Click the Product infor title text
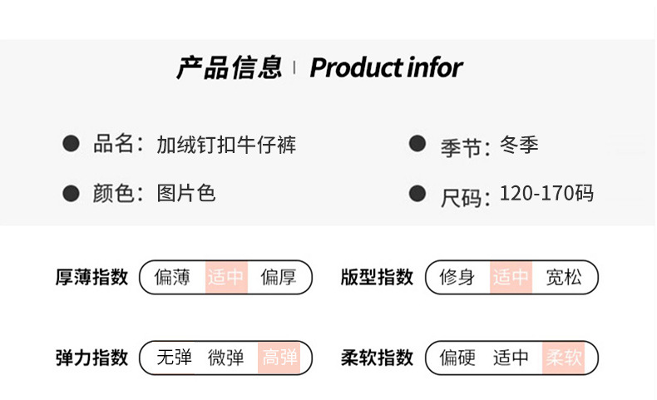 [386, 67]
